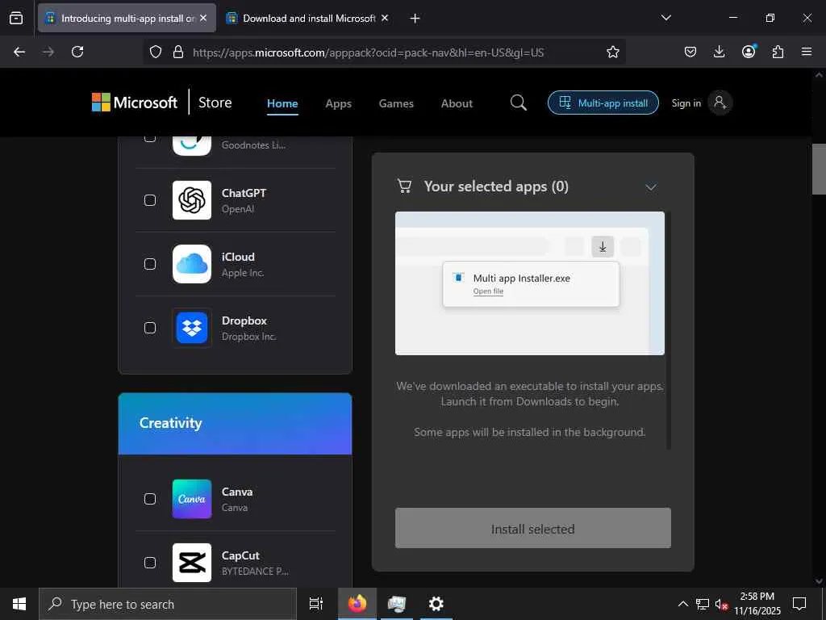Open the list all tabs dropdown
Image resolution: width=826 pixels, height=620 pixels.
coord(666,18)
